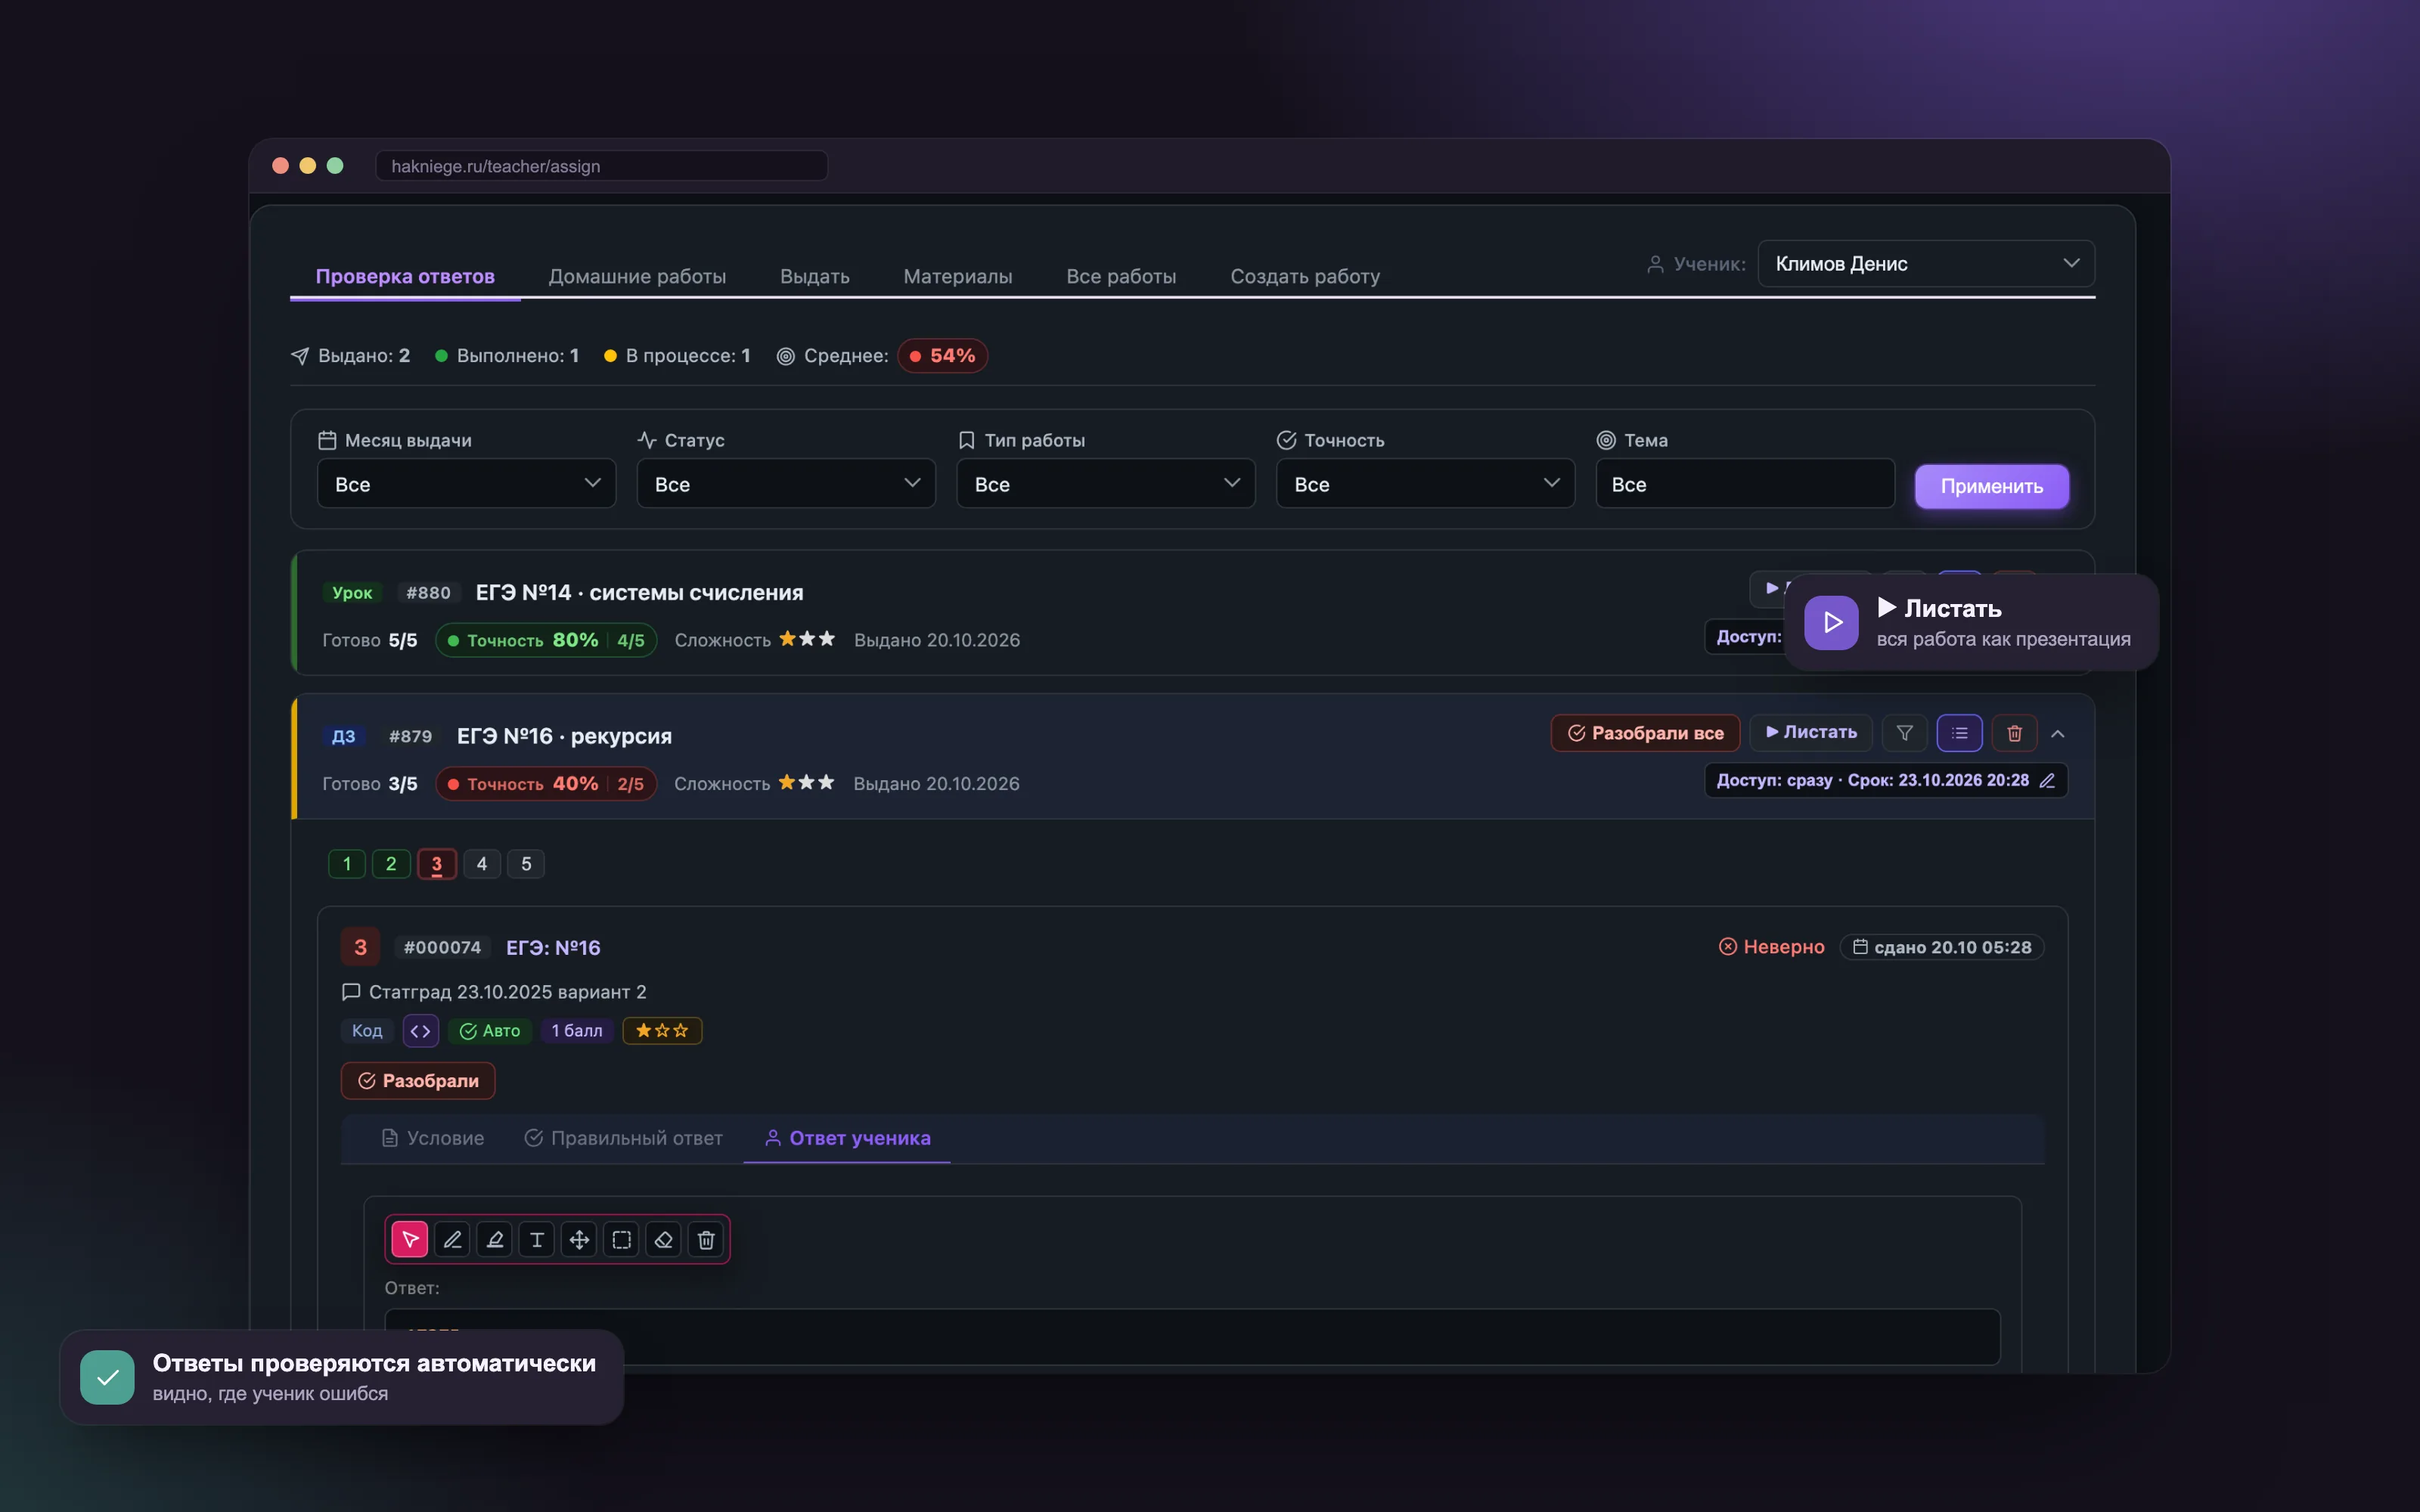Click the Применить filter button
The width and height of the screenshot is (2420, 1512).
1992,487
